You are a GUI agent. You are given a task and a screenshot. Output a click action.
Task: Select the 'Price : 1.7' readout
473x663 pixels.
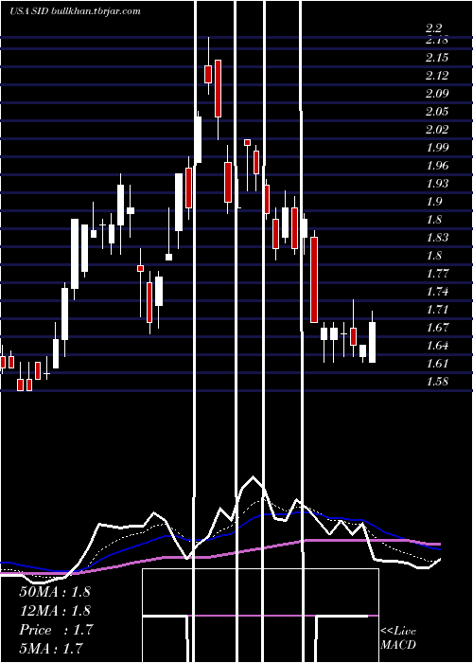pos(56,630)
